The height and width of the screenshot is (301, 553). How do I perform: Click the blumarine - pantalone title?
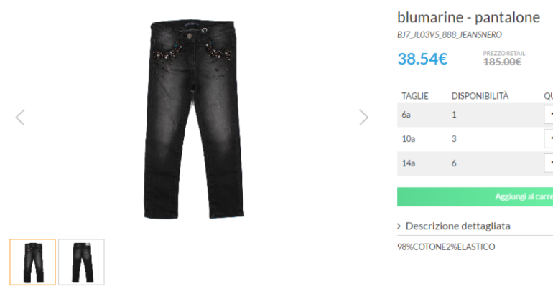468,17
